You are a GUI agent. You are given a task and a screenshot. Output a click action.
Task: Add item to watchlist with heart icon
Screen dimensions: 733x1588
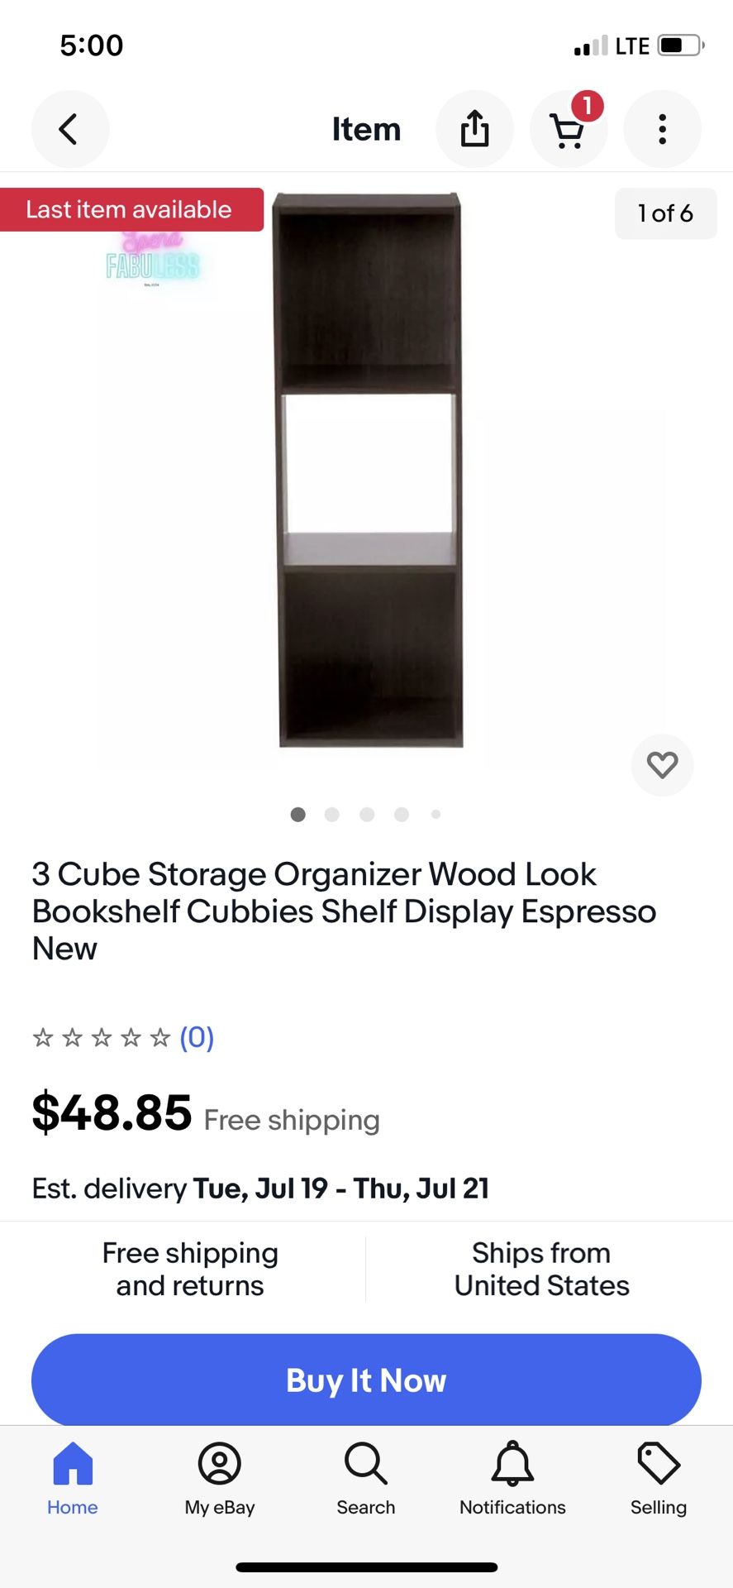coord(662,765)
